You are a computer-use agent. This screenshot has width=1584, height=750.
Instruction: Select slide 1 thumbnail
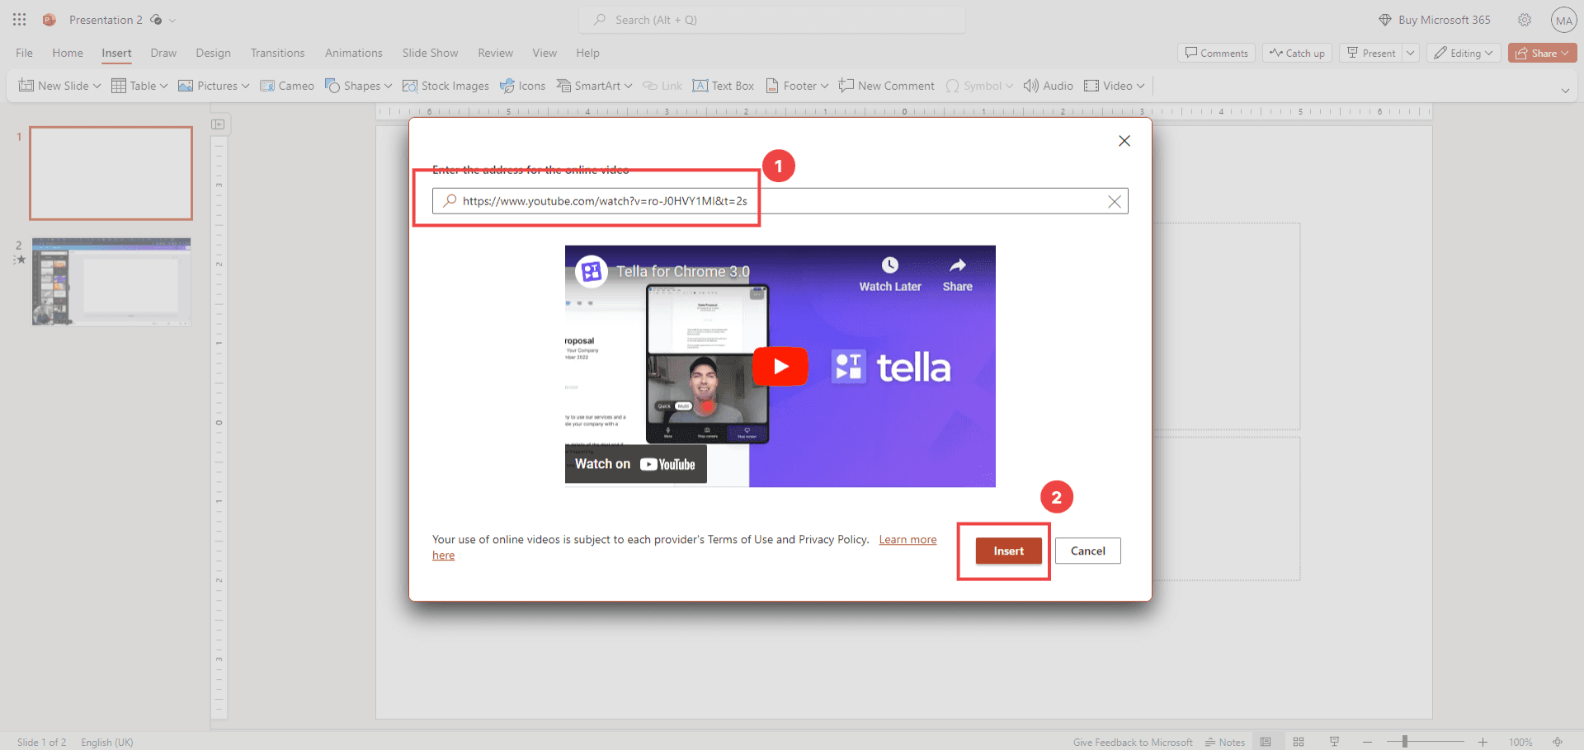pos(111,173)
